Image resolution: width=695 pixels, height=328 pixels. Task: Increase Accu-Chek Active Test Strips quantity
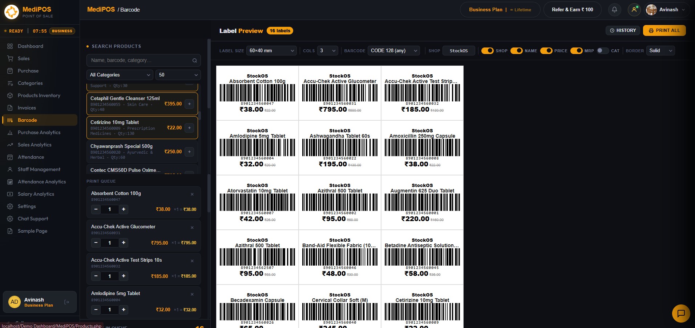click(124, 276)
